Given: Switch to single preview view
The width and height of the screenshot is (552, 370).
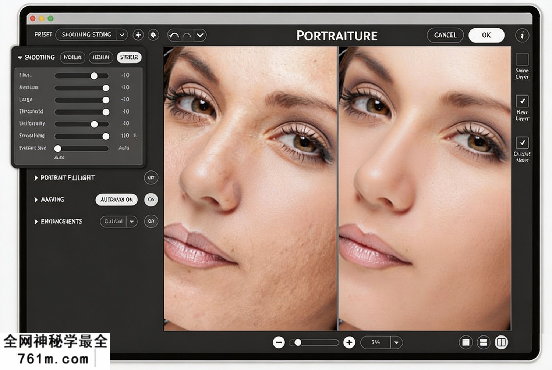Looking at the screenshot, I should (x=466, y=342).
